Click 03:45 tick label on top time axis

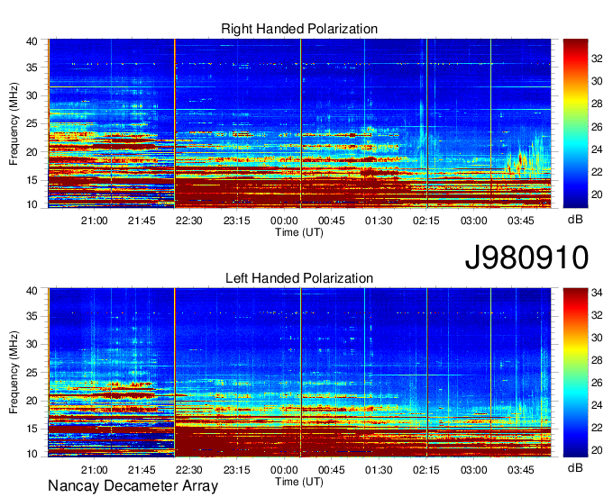521,221
